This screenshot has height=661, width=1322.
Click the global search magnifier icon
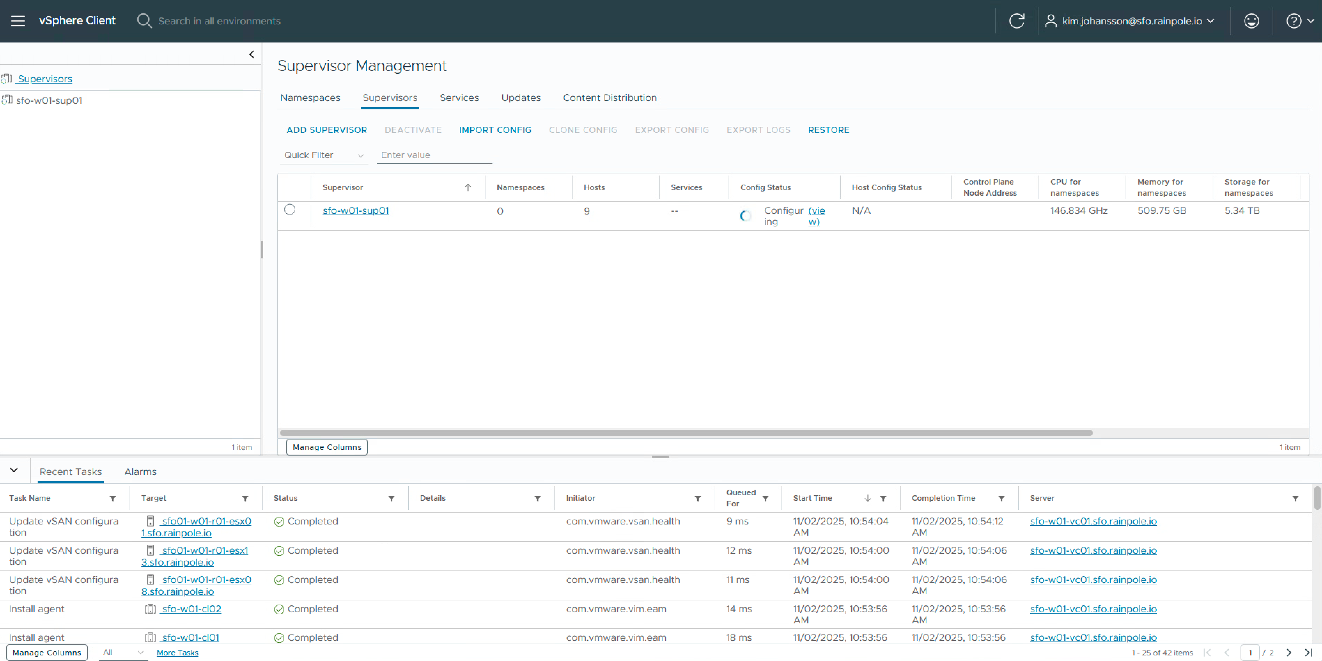click(144, 21)
